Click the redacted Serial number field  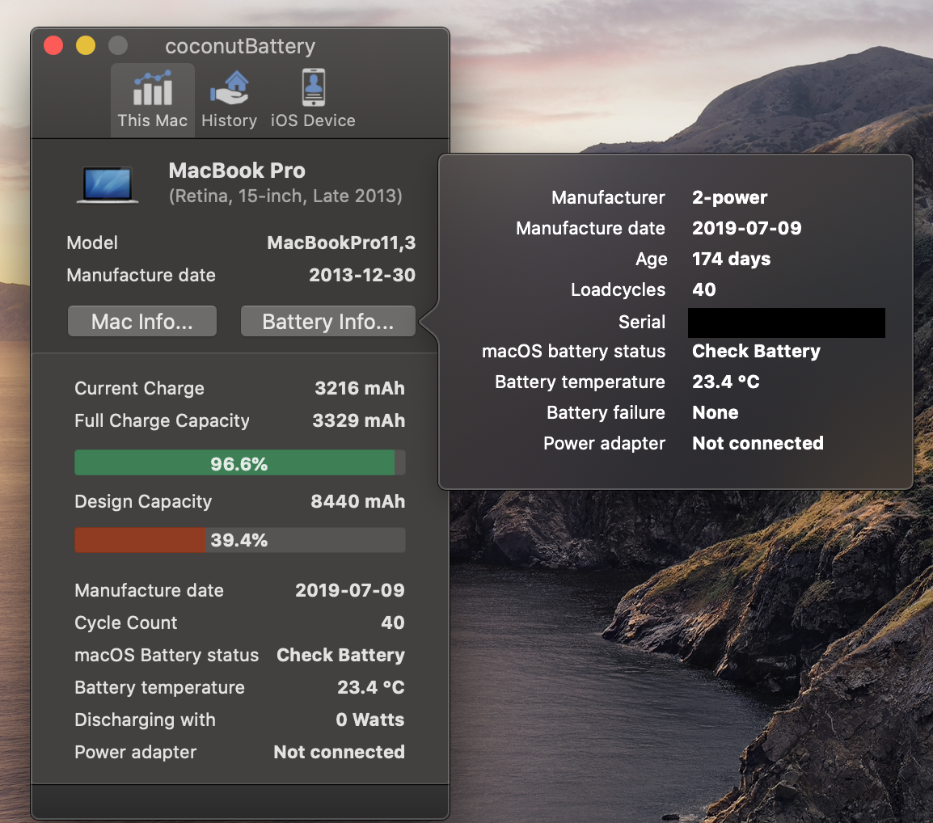787,323
